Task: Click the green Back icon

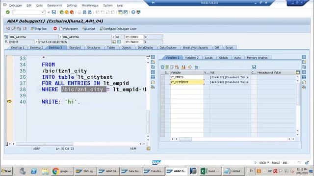Action: [x=62, y=12]
